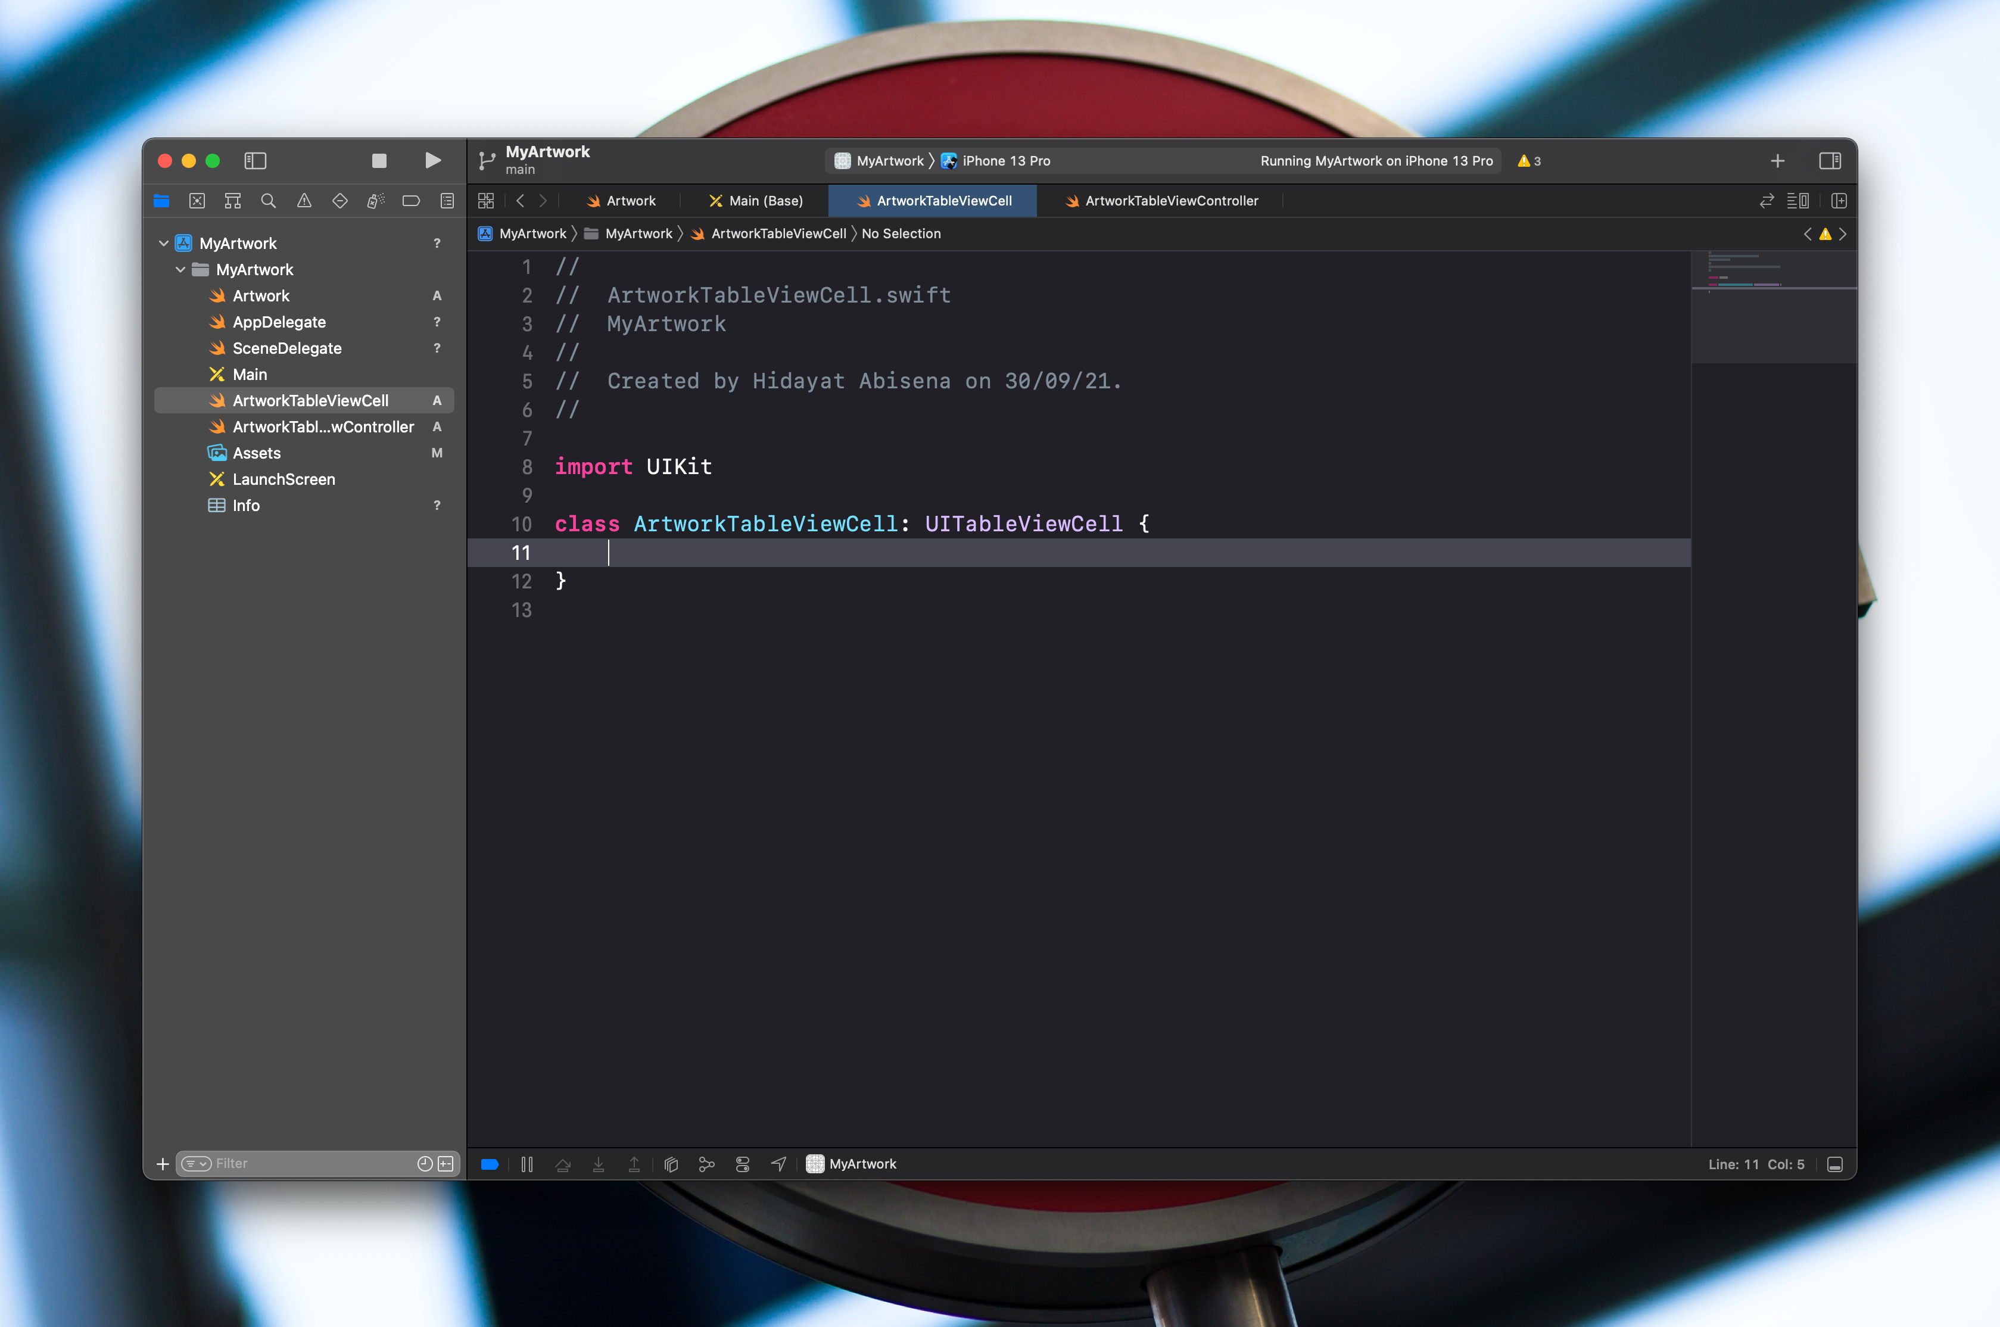Switch to the Main (Base) tab
Screen dimensions: 2000x1327
coord(755,201)
